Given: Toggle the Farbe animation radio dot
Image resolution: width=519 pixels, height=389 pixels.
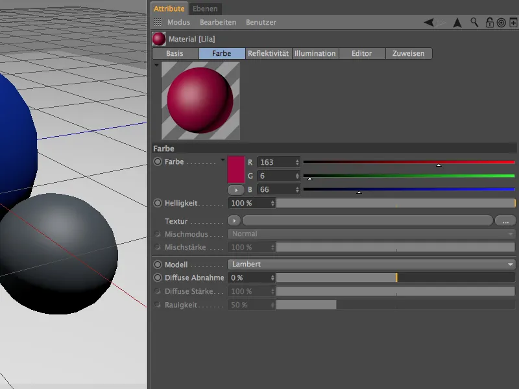Looking at the screenshot, I should click(158, 161).
